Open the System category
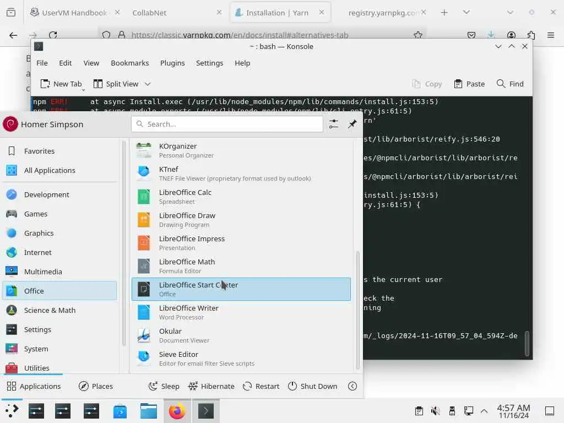This screenshot has height=423, width=564. coord(59,349)
